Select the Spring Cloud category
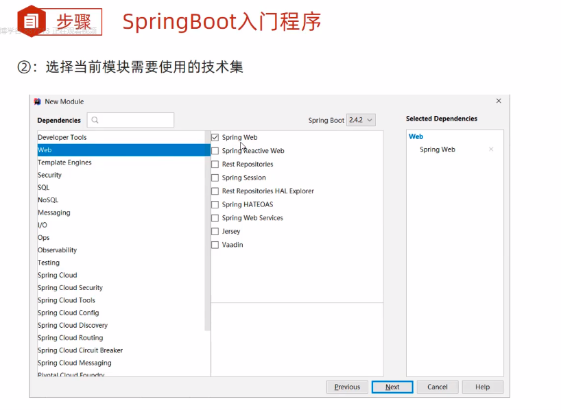 point(121,275)
